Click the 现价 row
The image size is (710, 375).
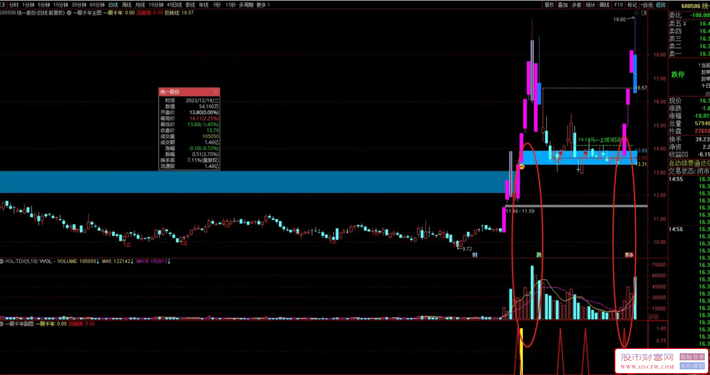[x=689, y=101]
